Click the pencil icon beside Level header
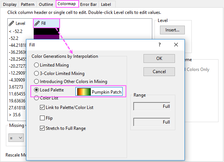 point(11,23)
